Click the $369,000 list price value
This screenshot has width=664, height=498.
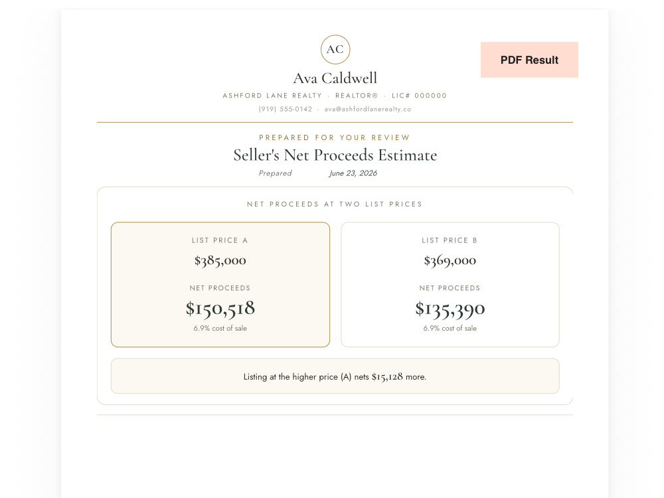click(450, 260)
